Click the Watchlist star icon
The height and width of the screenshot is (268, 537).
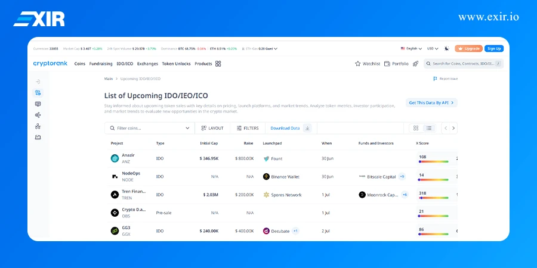point(358,64)
